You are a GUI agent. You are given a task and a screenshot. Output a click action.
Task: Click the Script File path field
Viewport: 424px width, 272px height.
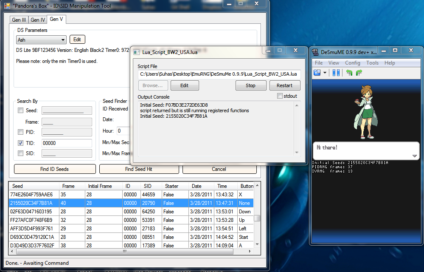pyautogui.click(x=219, y=74)
